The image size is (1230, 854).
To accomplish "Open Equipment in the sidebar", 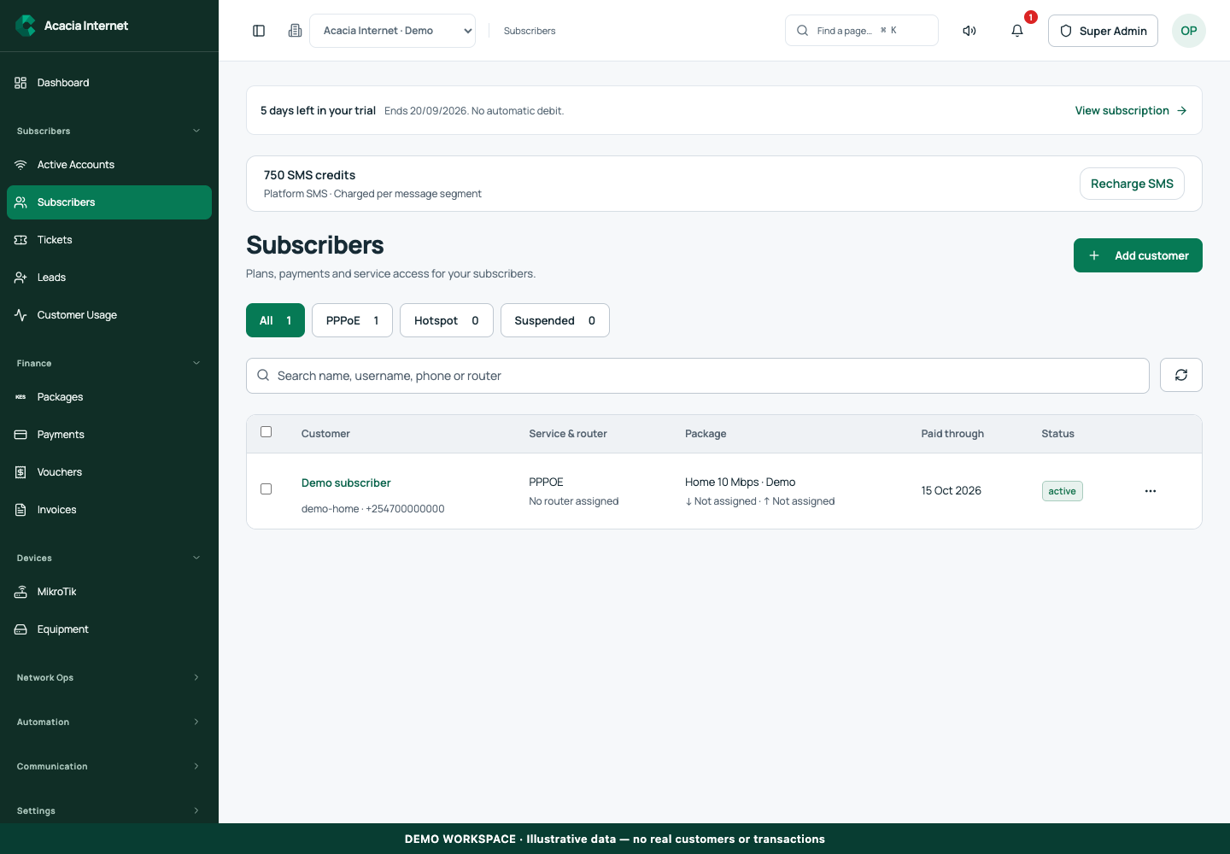I will tap(109, 629).
